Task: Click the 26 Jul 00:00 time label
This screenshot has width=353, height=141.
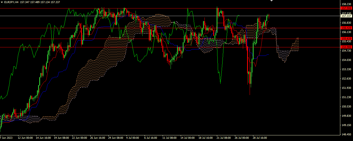Action: (x=242, y=138)
